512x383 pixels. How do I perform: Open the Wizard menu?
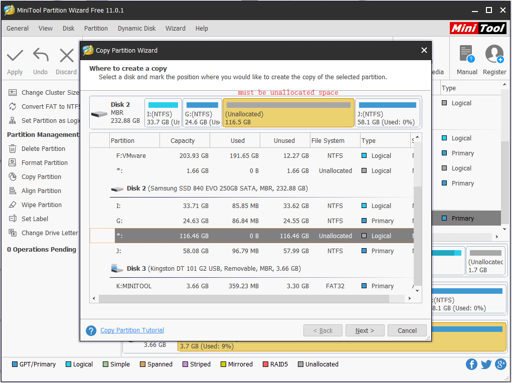(x=176, y=29)
